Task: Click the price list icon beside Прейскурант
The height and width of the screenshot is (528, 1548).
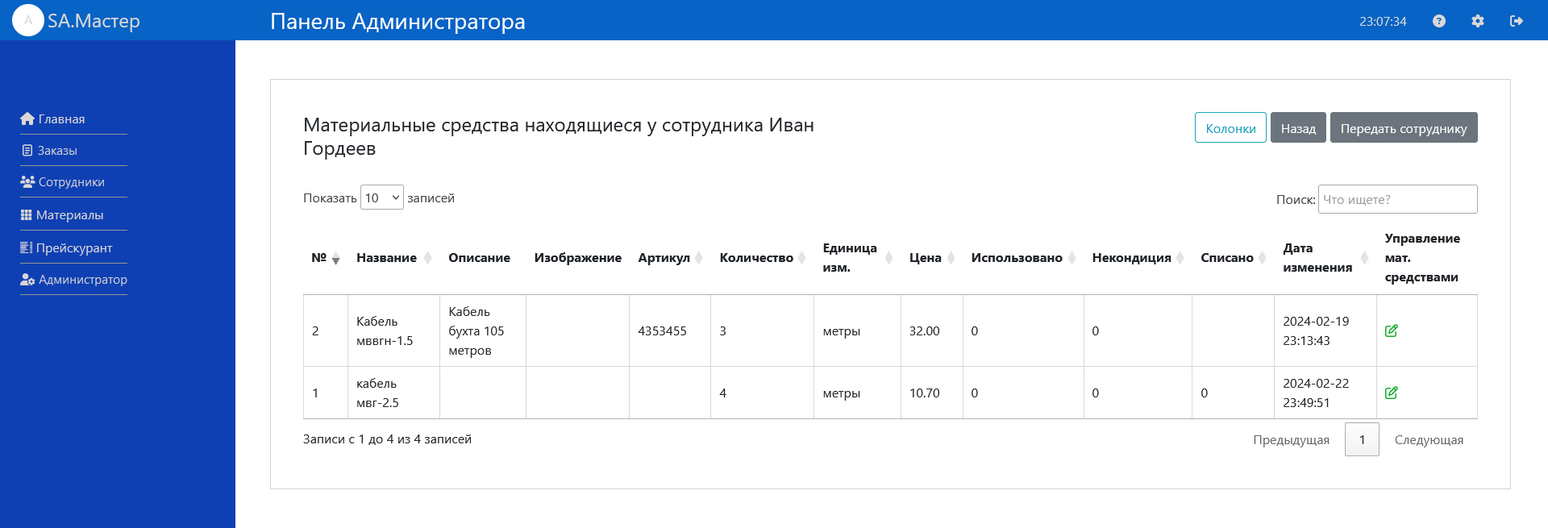Action: [x=27, y=247]
